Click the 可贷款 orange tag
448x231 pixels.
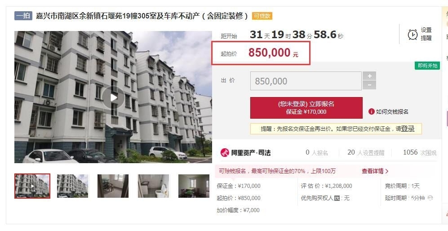262,16
